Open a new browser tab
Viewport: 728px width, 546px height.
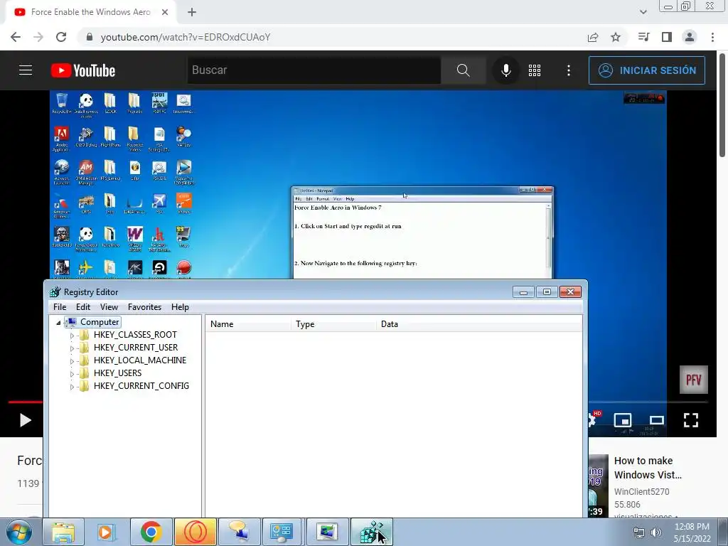(192, 12)
